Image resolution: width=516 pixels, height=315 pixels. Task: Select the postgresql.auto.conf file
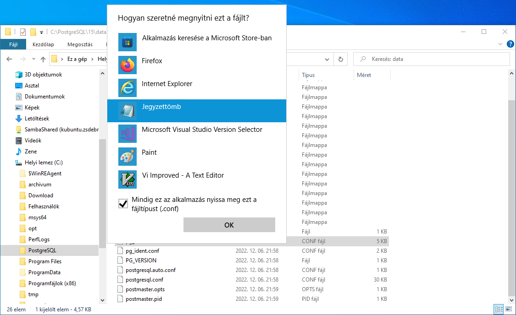tap(150, 270)
